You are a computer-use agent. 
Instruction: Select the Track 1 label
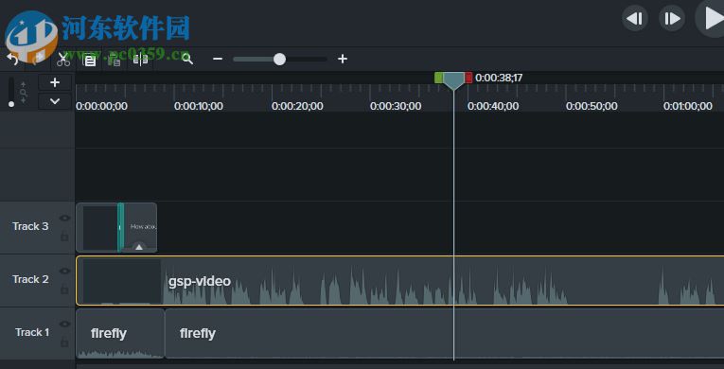coord(32,332)
